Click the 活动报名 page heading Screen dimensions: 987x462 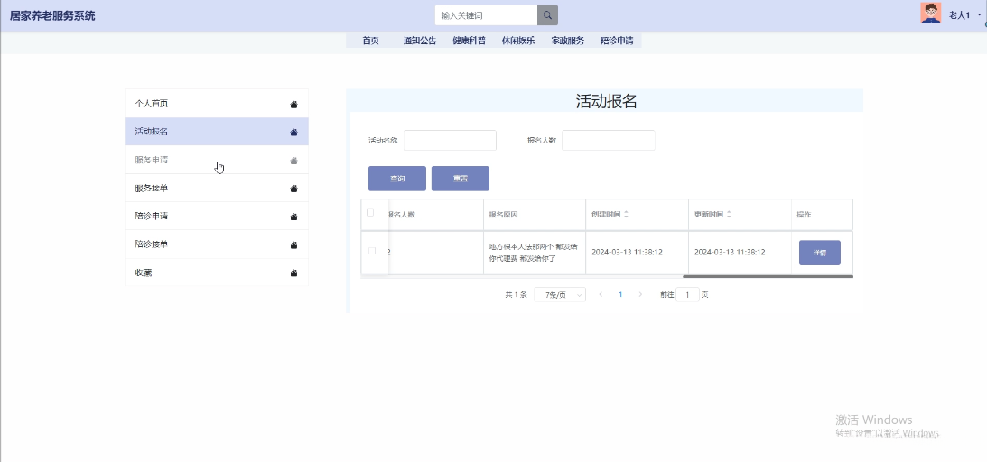606,101
